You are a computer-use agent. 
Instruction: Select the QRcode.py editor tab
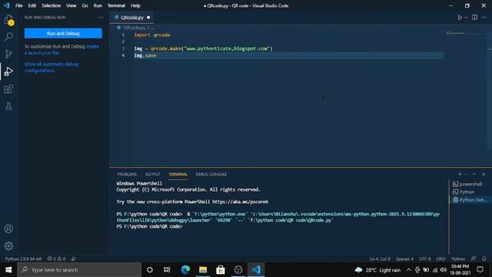131,18
